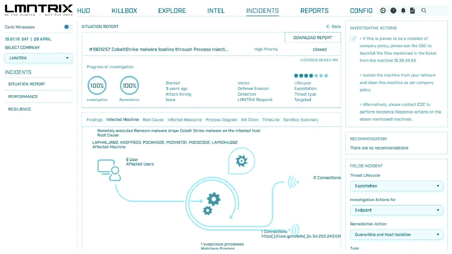Image resolution: width=452 pixels, height=254 pixels.
Task: Click the DOWNLOAD REPORT button
Action: click(313, 38)
